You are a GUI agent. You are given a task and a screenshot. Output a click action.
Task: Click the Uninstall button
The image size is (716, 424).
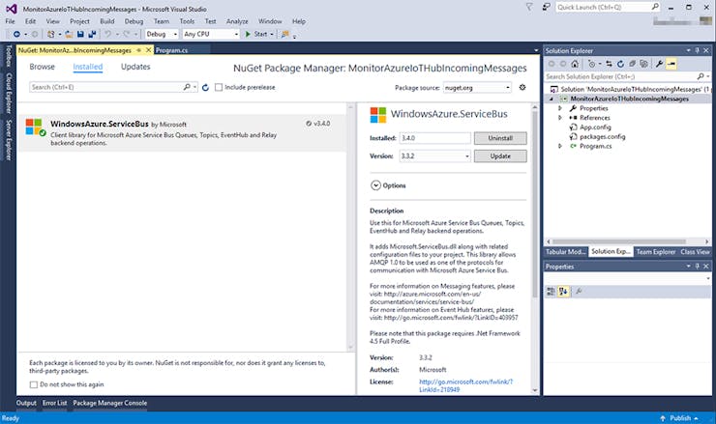click(x=500, y=138)
